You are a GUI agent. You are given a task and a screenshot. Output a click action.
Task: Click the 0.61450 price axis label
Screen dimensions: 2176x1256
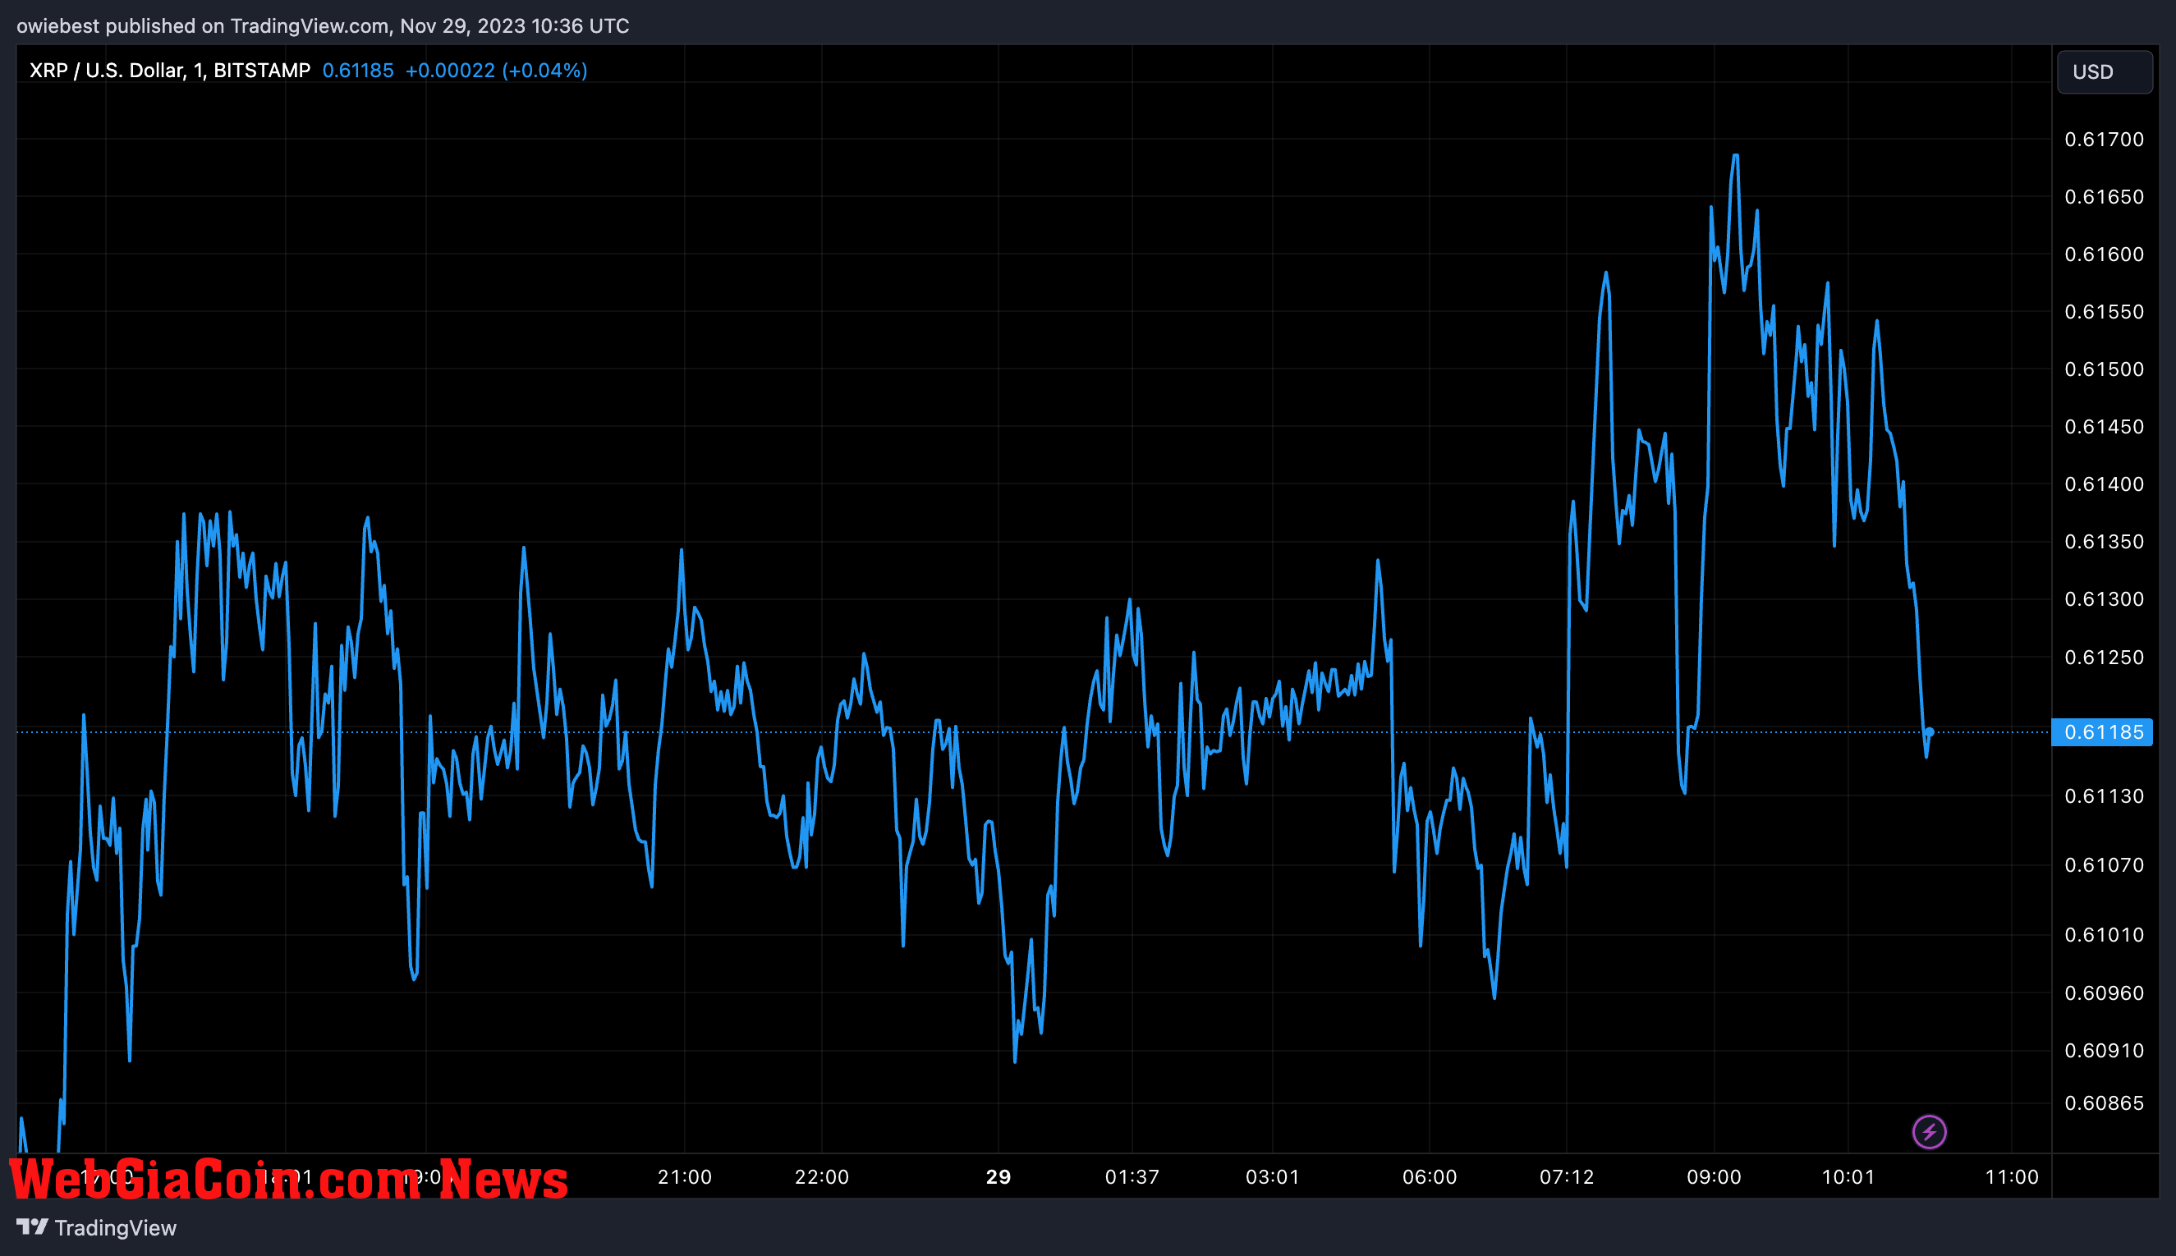tap(2104, 427)
